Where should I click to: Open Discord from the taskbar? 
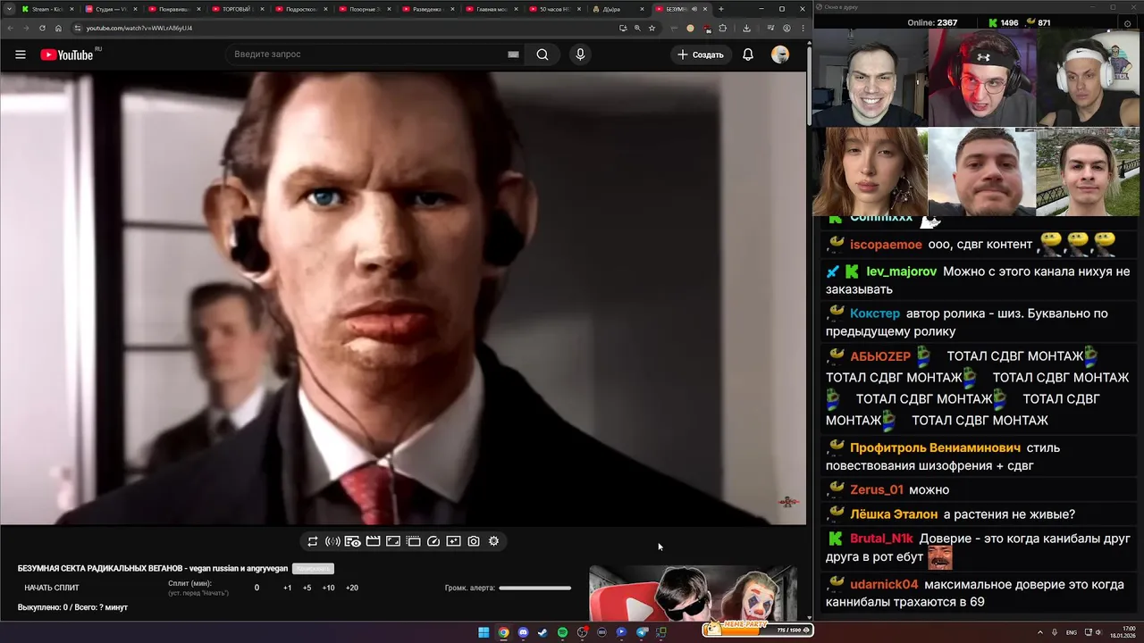click(x=523, y=632)
